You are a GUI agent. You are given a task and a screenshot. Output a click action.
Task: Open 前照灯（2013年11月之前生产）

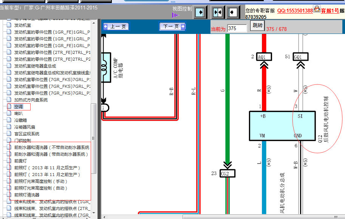pos(47,175)
